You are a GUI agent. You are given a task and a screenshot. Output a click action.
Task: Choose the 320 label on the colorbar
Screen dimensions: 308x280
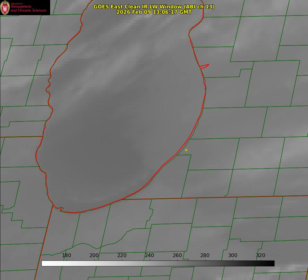(261, 255)
